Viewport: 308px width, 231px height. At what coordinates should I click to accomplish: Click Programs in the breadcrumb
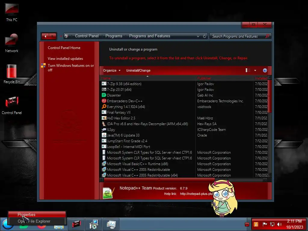(x=114, y=36)
